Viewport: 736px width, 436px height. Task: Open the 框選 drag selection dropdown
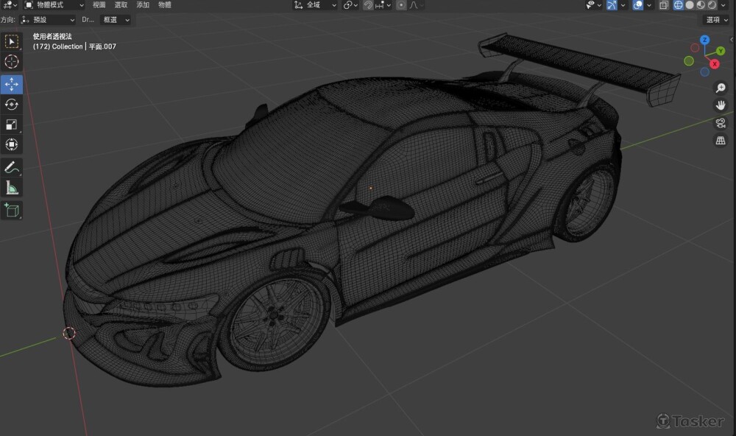pyautogui.click(x=116, y=20)
